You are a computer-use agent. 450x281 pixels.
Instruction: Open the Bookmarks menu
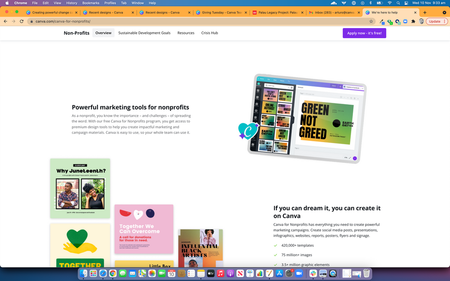91,3
